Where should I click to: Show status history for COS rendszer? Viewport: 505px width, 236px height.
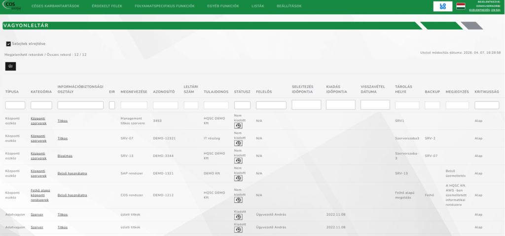238,200
